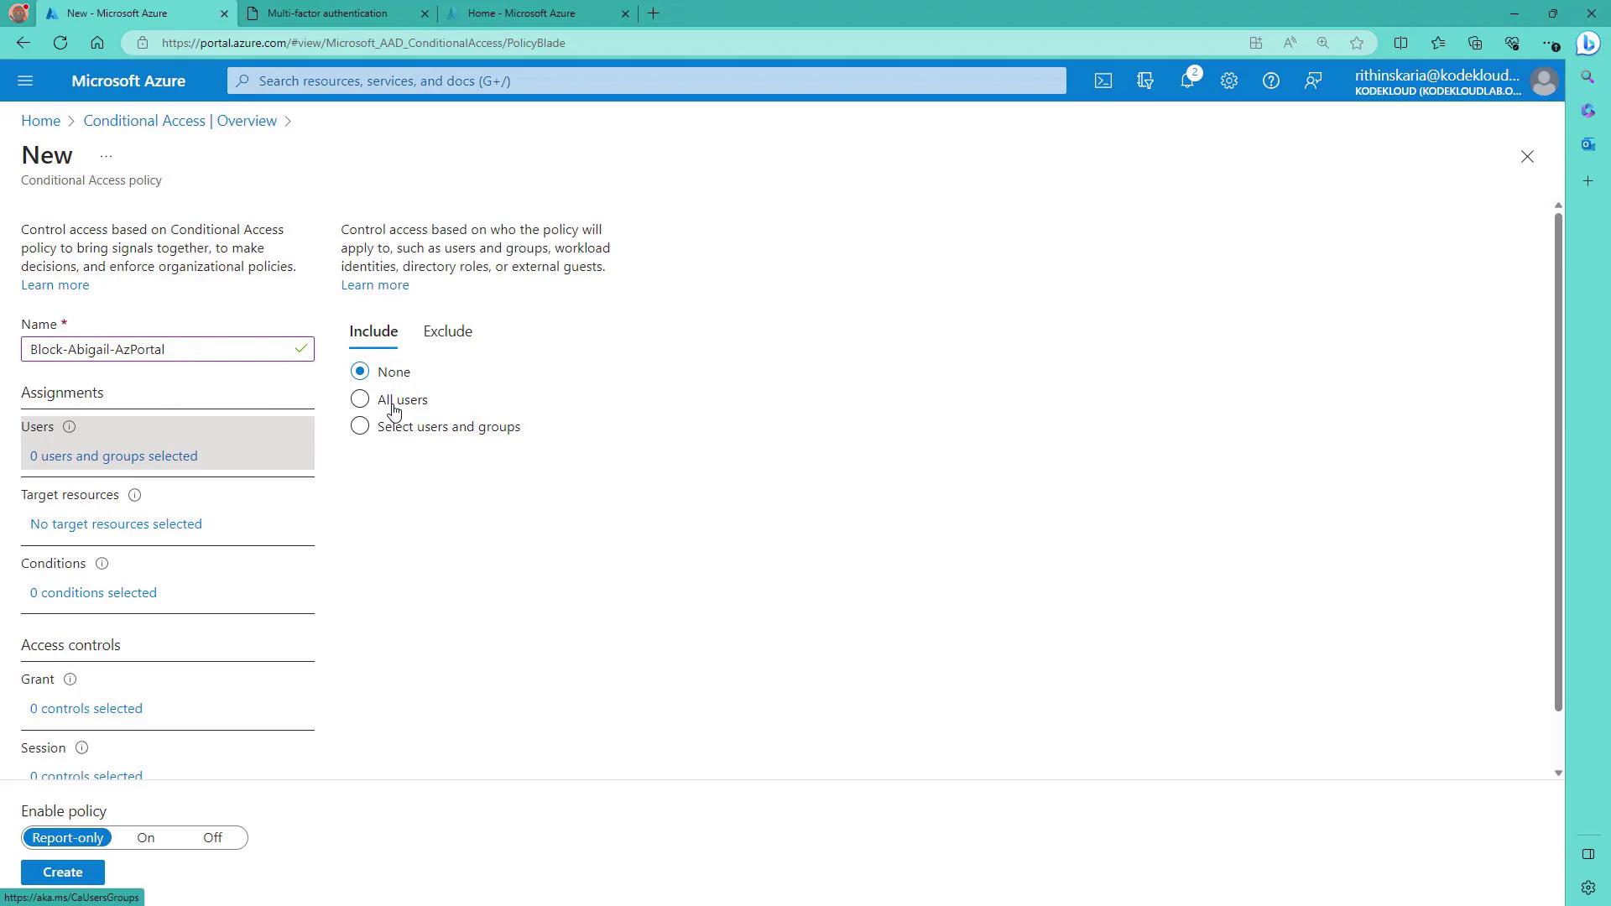Click the vertical scrollbar of policy blade
Viewport: 1611px width, 906px height.
click(x=1558, y=461)
